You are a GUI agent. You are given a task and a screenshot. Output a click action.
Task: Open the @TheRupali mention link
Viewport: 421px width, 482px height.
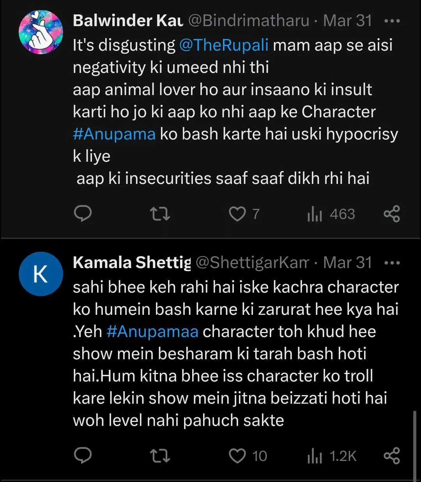pyautogui.click(x=224, y=45)
